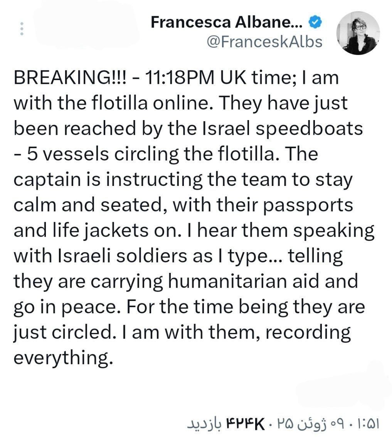The width and height of the screenshot is (392, 443).
Task: Click the phrase 'passports' in the post
Action: pos(308,206)
